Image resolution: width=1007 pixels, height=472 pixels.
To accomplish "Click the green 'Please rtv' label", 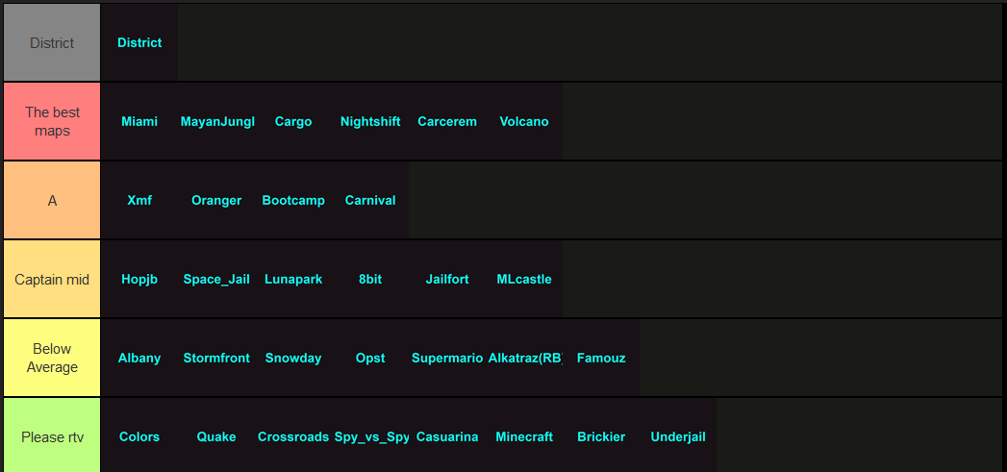I will (x=52, y=436).
